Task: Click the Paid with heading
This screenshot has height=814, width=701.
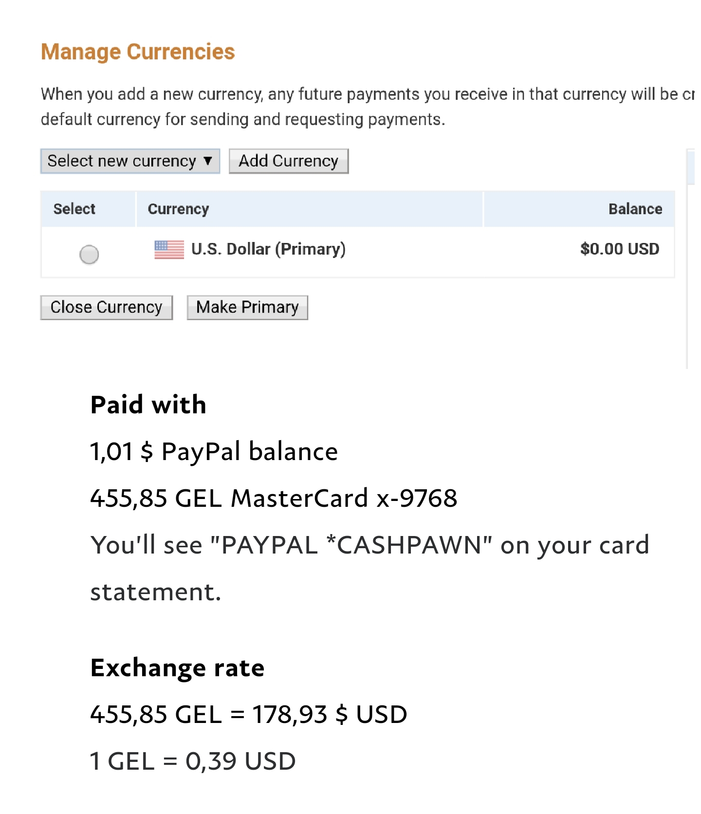Action: (x=148, y=405)
